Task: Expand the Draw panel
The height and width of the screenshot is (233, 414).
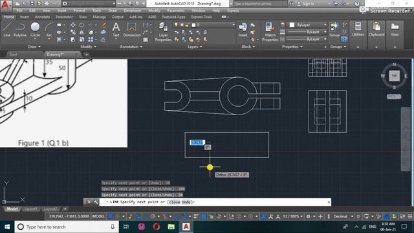Action: (34, 47)
